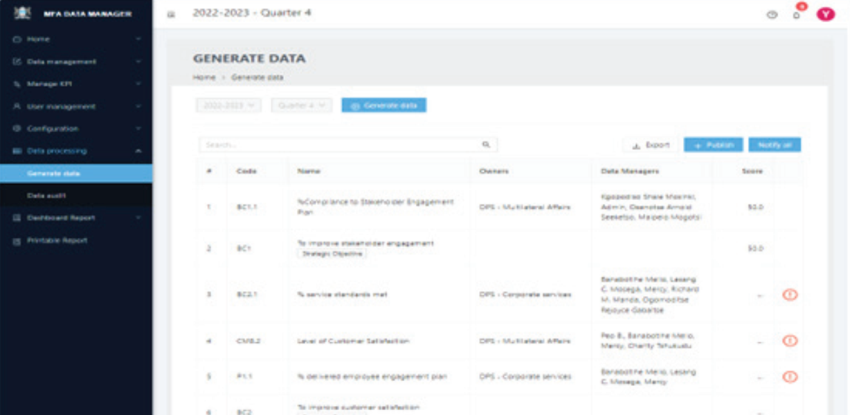The width and height of the screenshot is (850, 415).
Task: Click warning icon for BC2.1 row
Action: [x=790, y=295]
